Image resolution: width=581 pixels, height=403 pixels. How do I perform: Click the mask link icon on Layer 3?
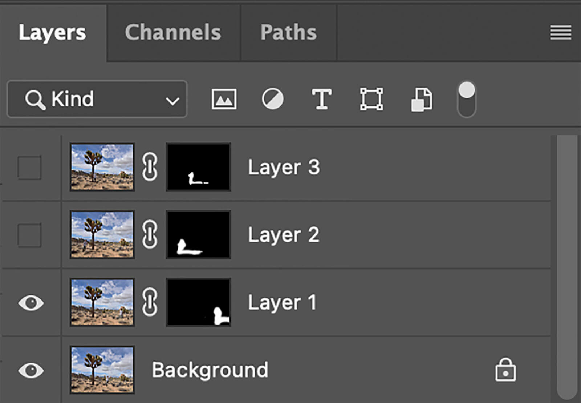point(150,167)
